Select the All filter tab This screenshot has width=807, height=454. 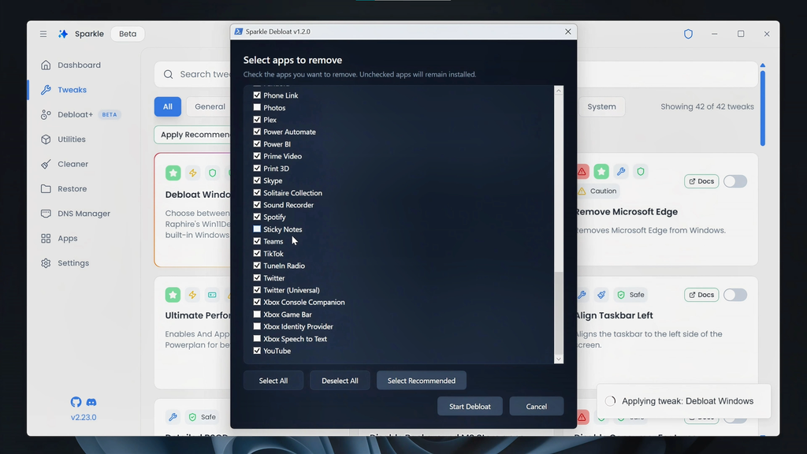[x=168, y=106]
